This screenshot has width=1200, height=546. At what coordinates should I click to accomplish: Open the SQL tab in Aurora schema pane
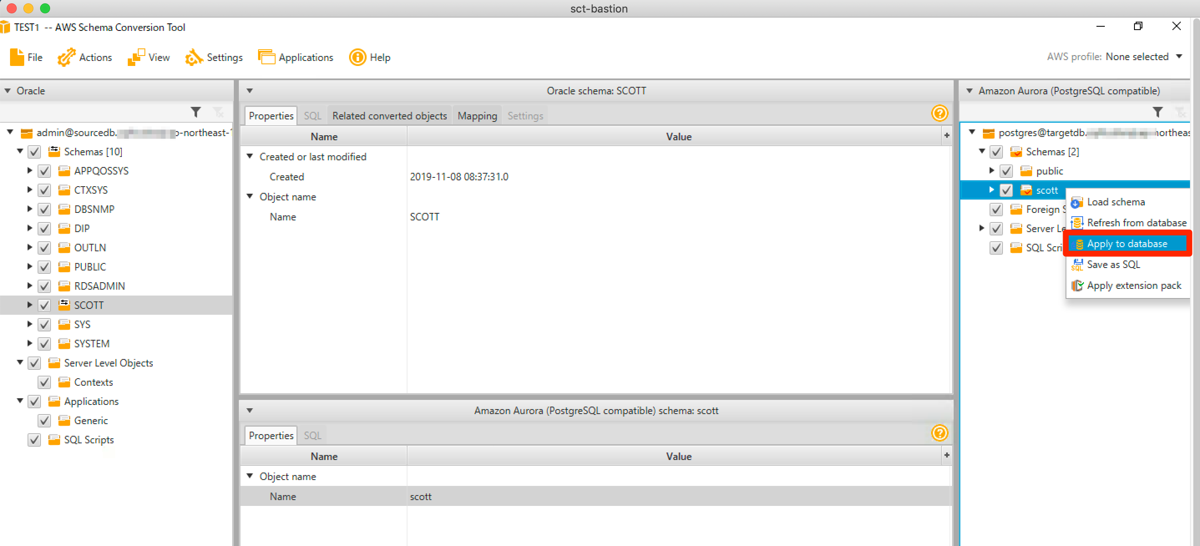tap(313, 435)
